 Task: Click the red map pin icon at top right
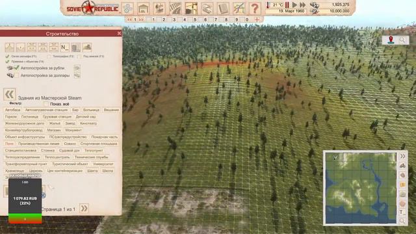(x=391, y=40)
